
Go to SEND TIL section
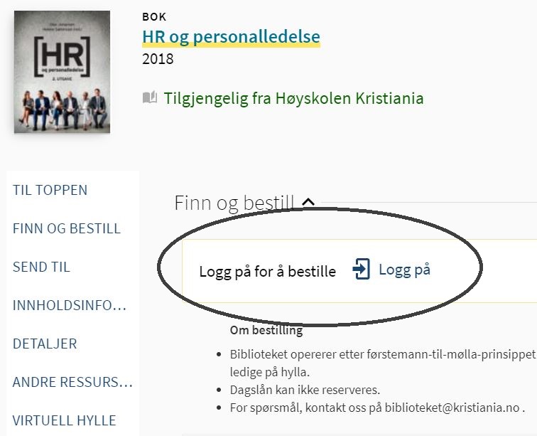pos(41,267)
